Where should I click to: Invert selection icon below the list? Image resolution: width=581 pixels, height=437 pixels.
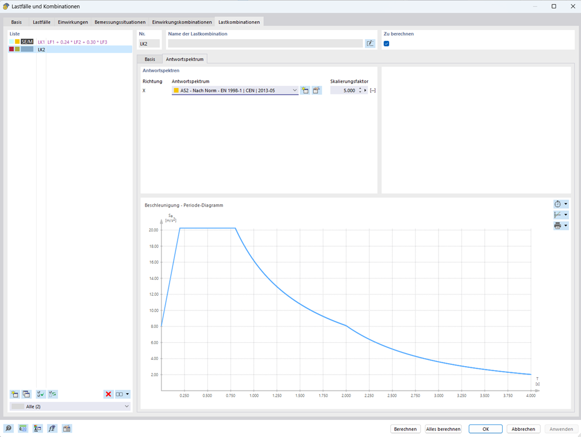[x=53, y=394]
